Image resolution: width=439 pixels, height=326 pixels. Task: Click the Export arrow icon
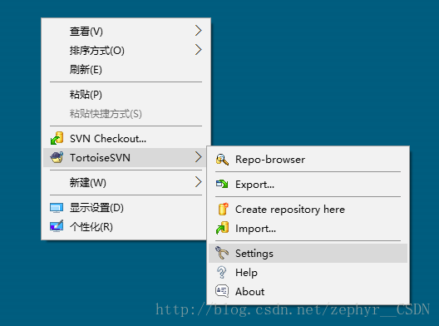tap(222, 184)
